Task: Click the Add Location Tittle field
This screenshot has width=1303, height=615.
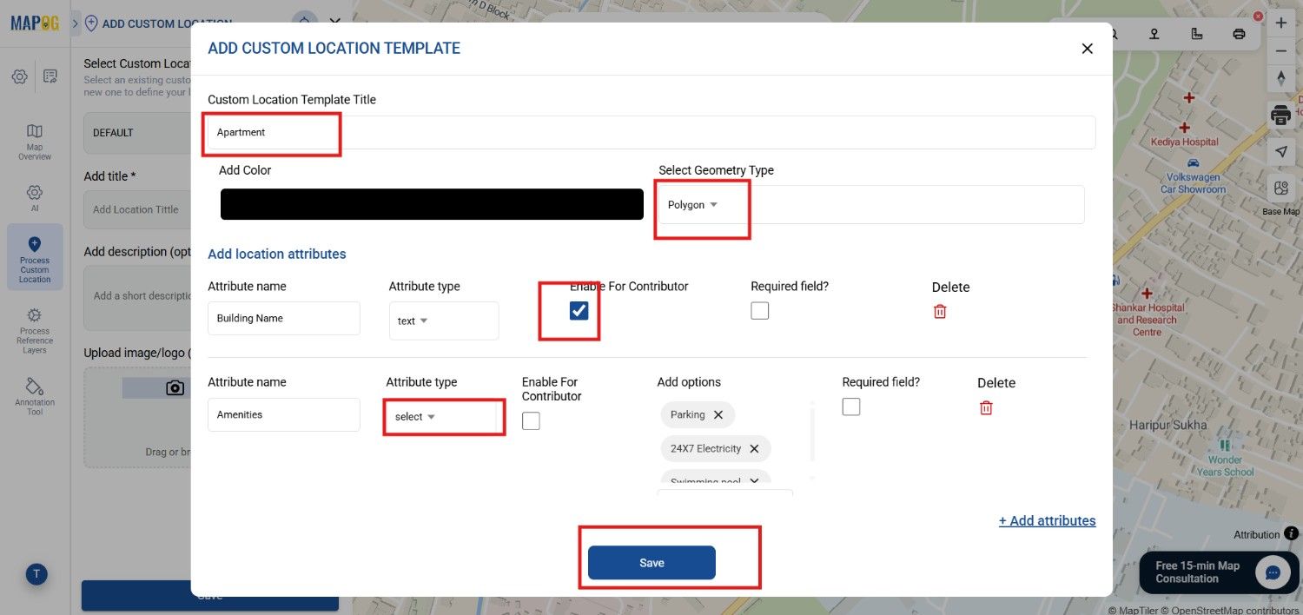Action: click(x=137, y=209)
